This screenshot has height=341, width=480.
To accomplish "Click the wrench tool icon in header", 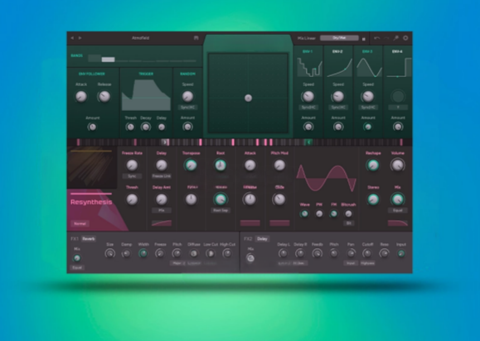I will [395, 38].
